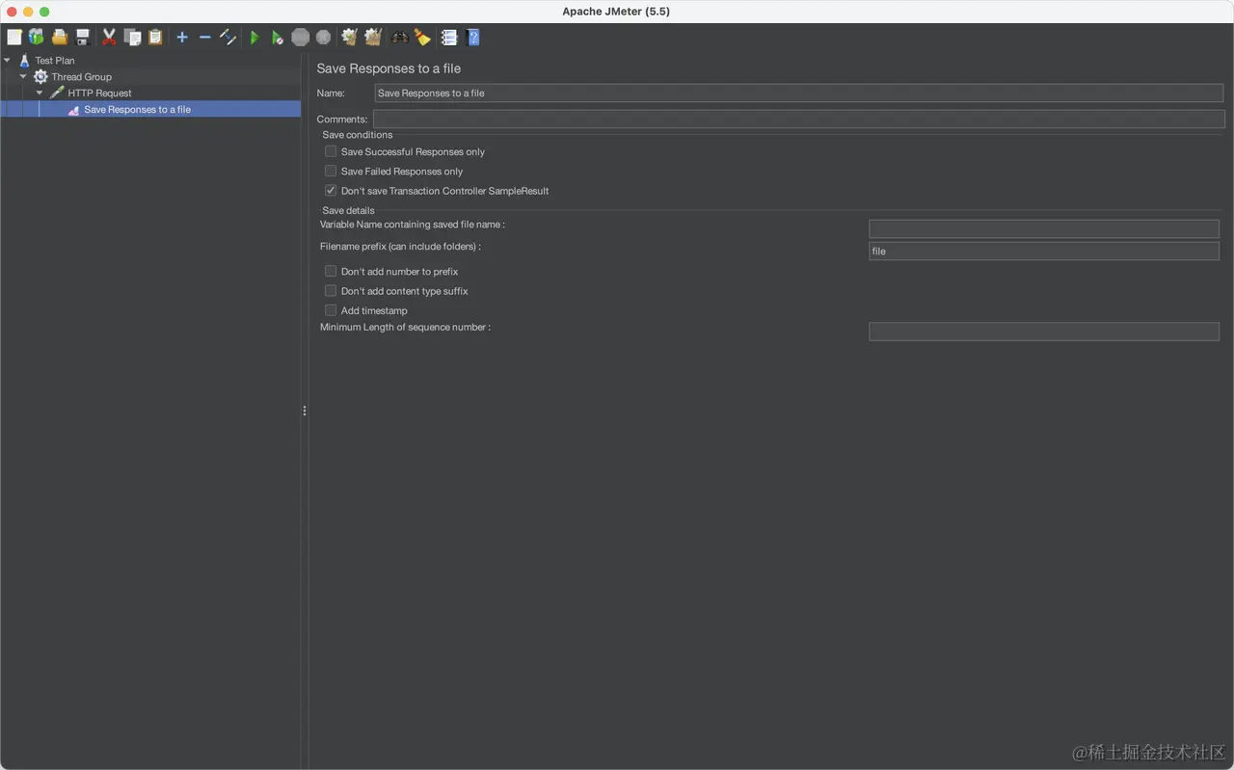
Task: Click the Filename prefix field containing 'file'
Action: click(1044, 252)
